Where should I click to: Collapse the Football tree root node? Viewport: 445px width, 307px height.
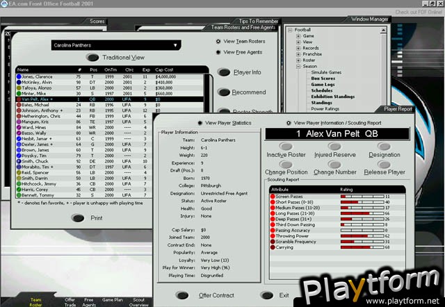tap(290, 30)
